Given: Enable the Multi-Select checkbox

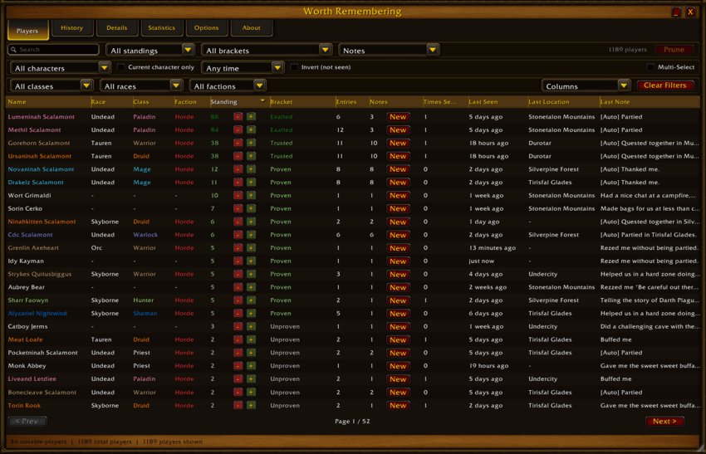Looking at the screenshot, I should [x=650, y=67].
